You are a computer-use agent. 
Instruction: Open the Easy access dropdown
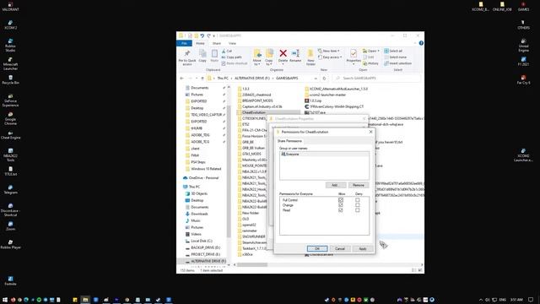pos(330,57)
